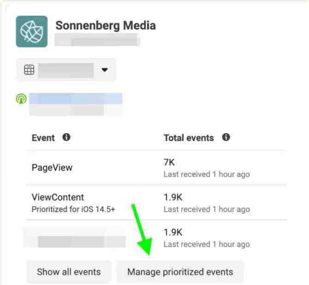The width and height of the screenshot is (309, 285).
Task: Click the calendar grid icon in date selector
Action: tap(29, 70)
